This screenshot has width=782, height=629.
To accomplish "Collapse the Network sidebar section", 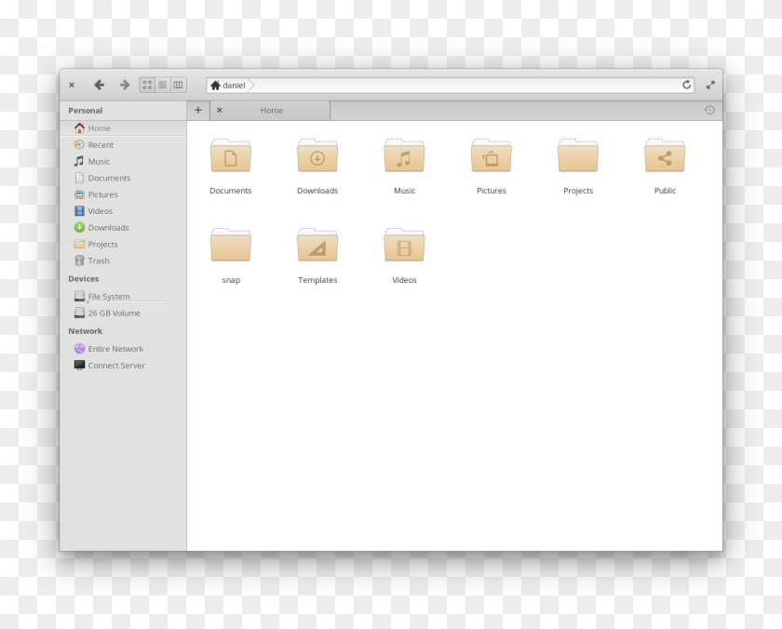I will click(85, 331).
